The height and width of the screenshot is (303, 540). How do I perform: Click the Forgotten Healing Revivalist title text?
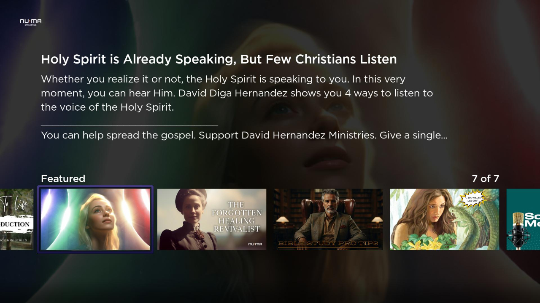[237, 217]
